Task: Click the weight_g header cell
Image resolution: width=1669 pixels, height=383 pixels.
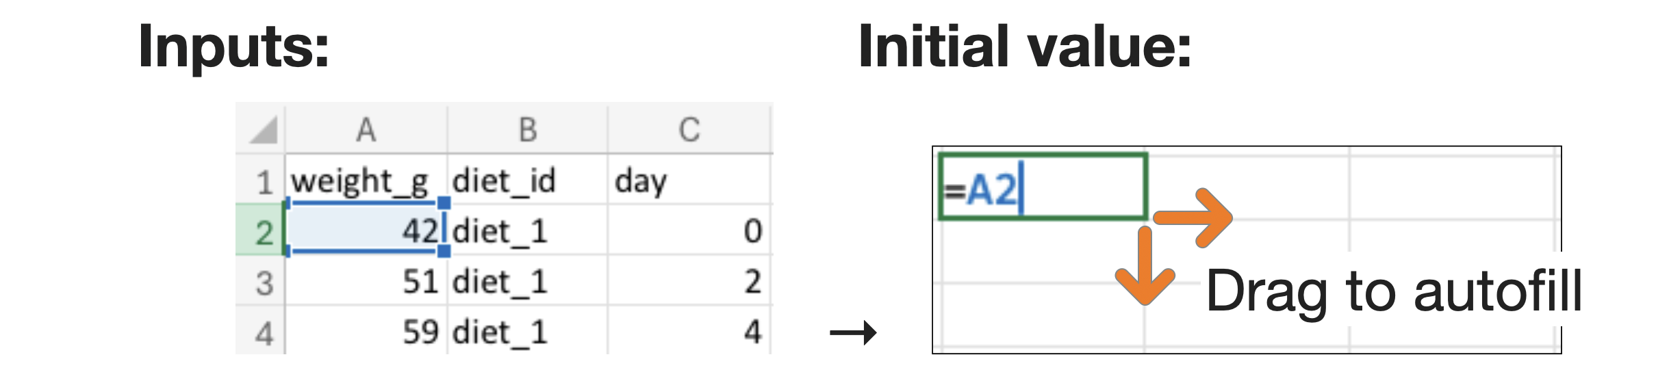Action: click(360, 182)
